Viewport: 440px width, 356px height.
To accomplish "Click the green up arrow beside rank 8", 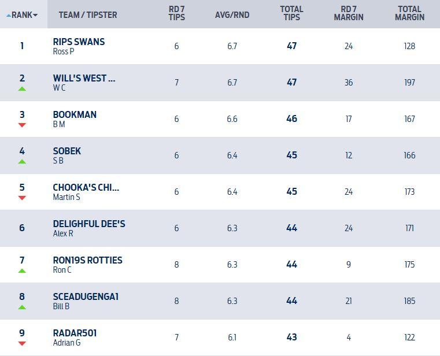I will 22,307.
